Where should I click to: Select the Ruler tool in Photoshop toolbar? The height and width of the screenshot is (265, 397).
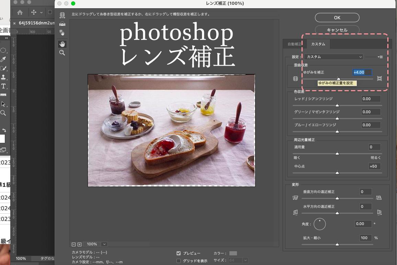tap(3, 95)
